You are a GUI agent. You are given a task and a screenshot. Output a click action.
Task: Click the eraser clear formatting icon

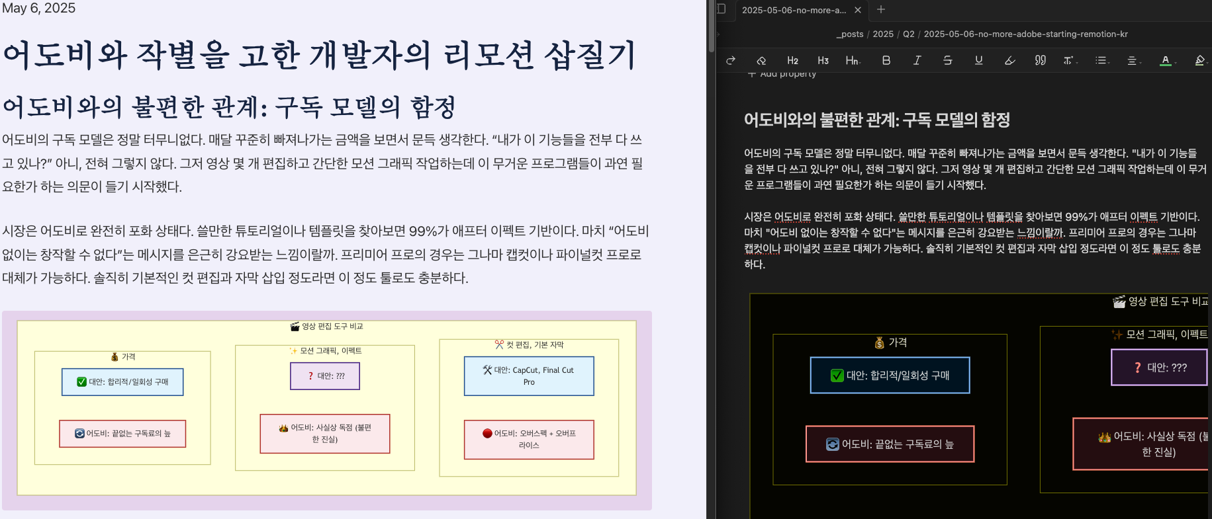pyautogui.click(x=761, y=60)
